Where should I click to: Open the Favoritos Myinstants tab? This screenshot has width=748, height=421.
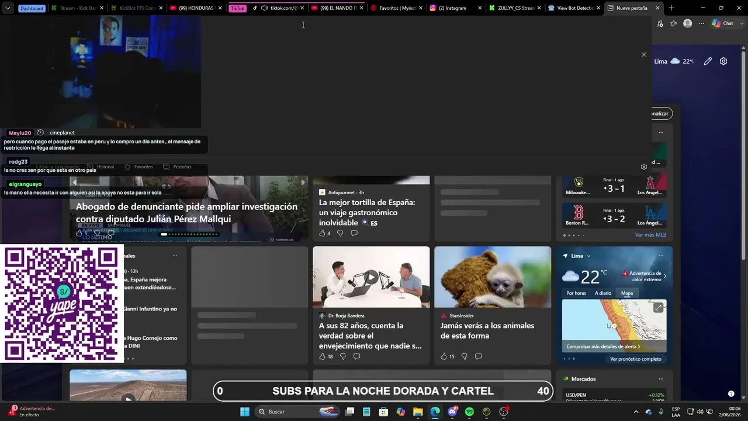point(397,8)
